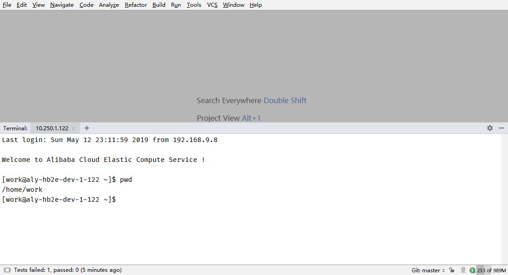Screen dimensions: 508x275
Task: Add a new terminal session tab
Action: point(87,128)
